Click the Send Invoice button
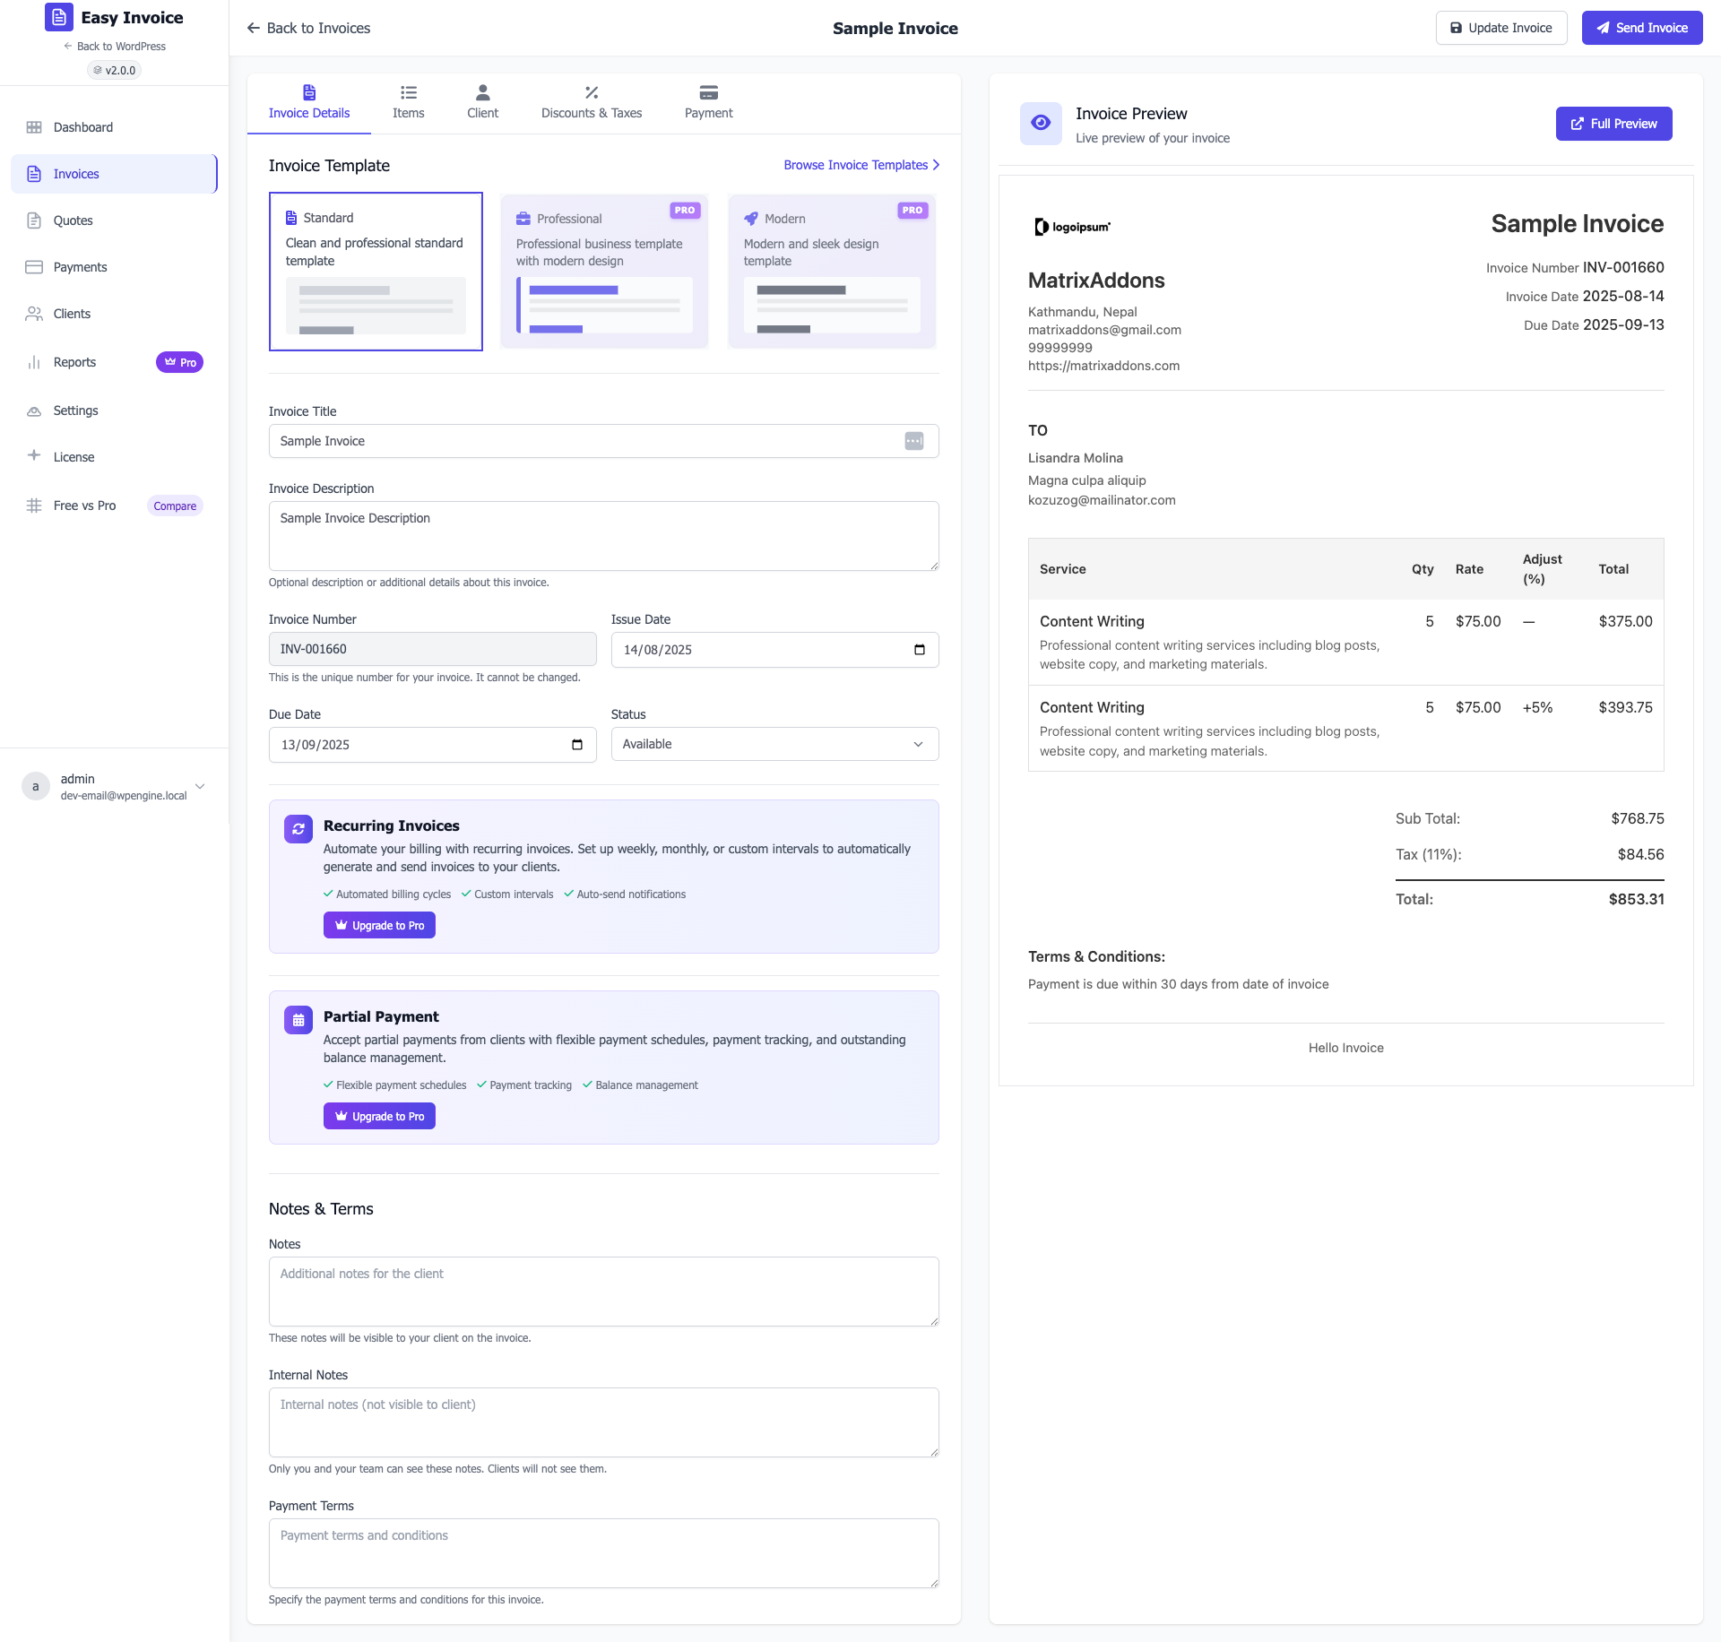This screenshot has width=1721, height=1642. [1642, 28]
